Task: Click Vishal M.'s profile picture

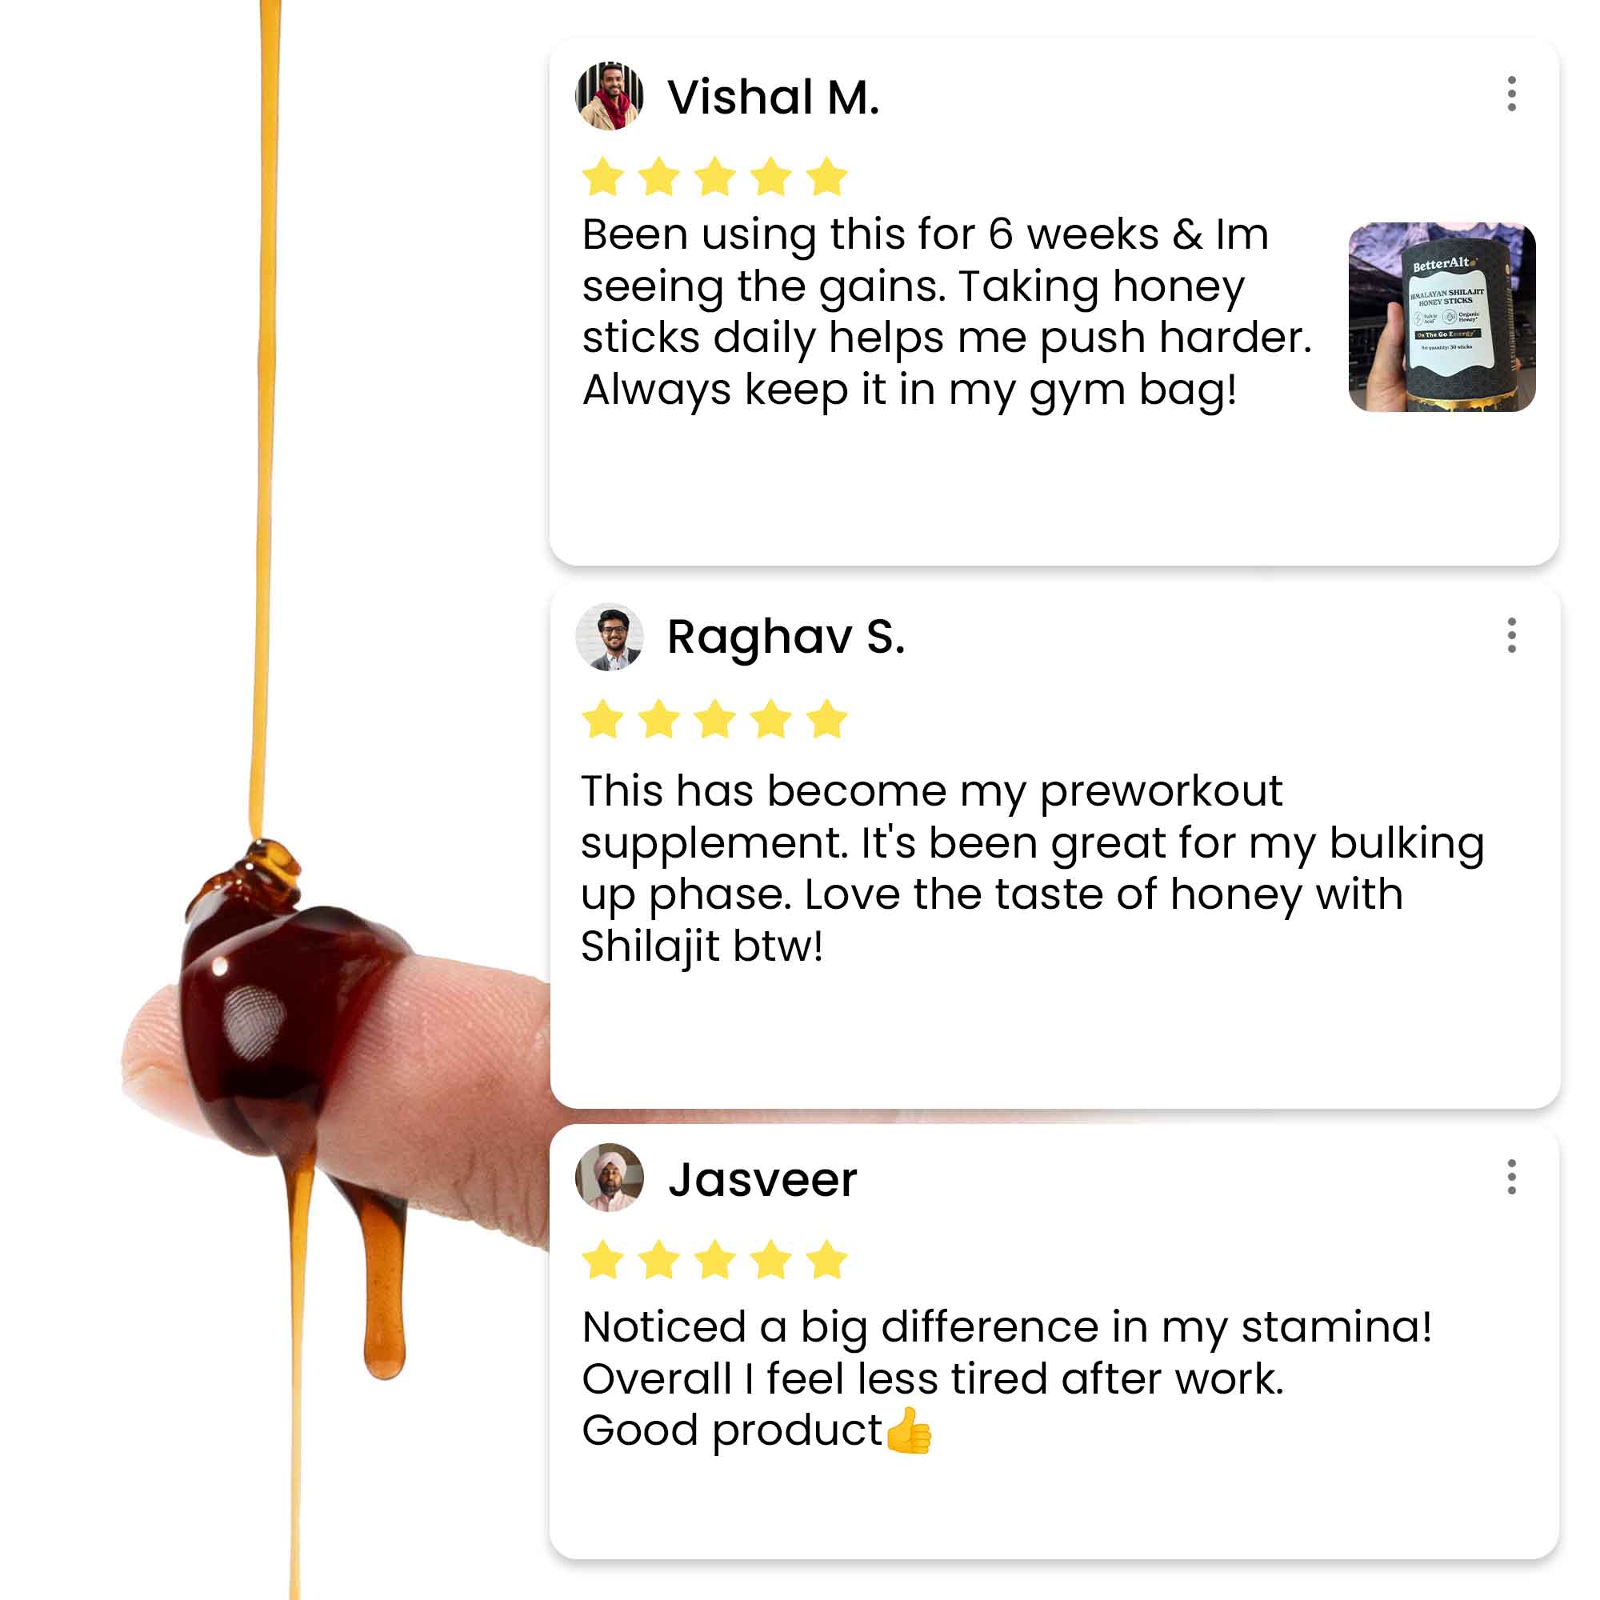Action: pyautogui.click(x=610, y=96)
